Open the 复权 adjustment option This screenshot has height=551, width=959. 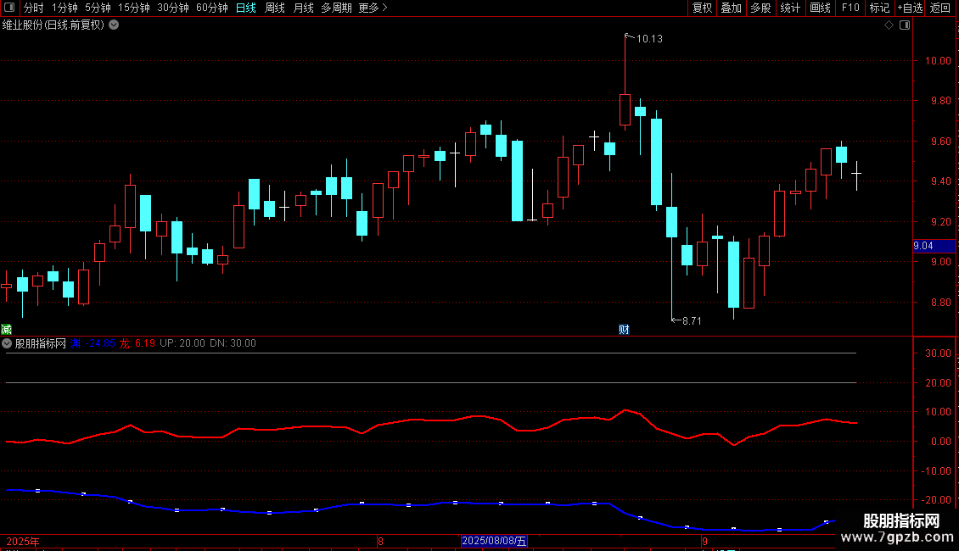702,8
